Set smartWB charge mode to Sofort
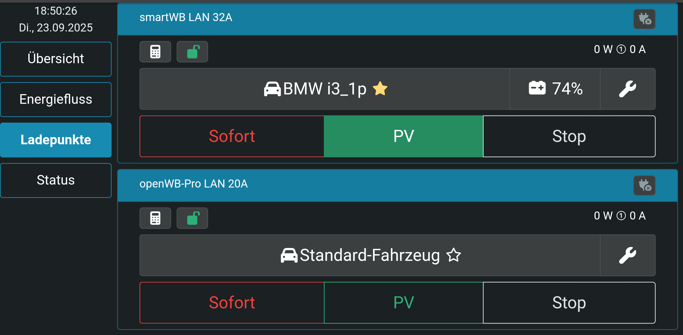Screen dimensions: 683x335 pyautogui.click(x=232, y=136)
